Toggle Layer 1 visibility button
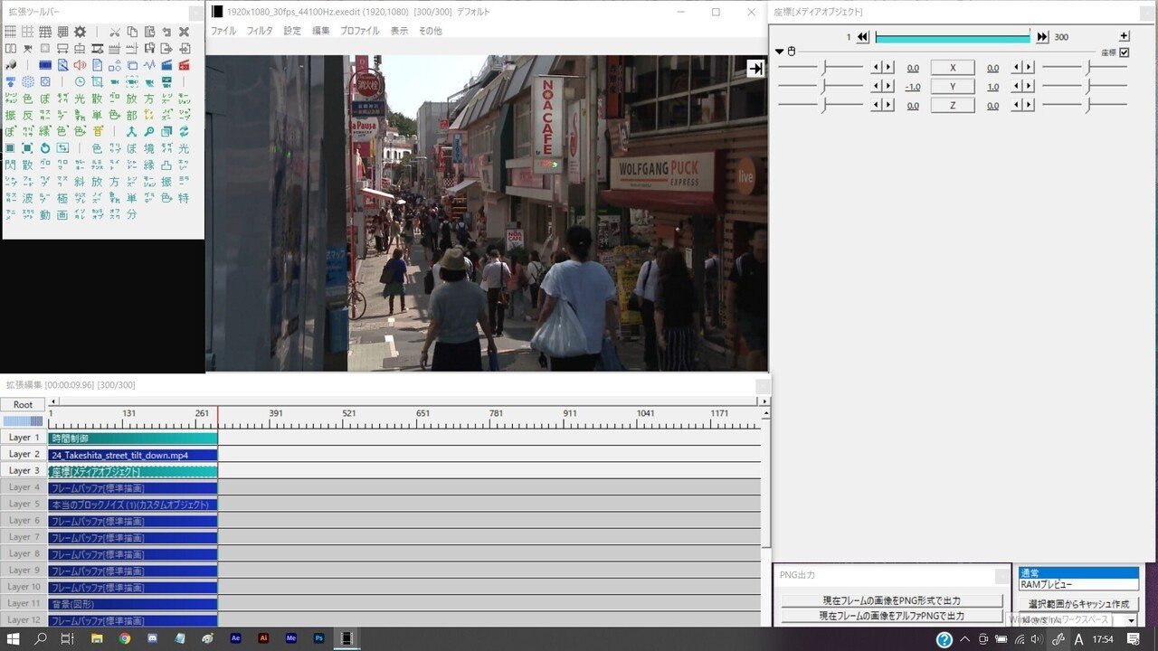 coord(23,438)
